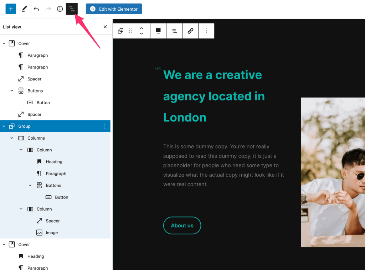
Task: Select the Cover icon just below the Image row
Action: click(12, 244)
